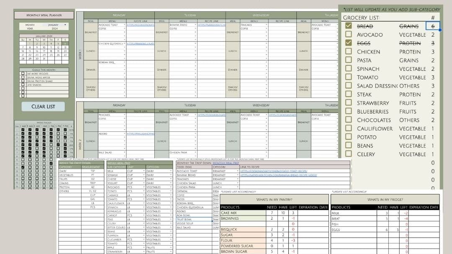Tick the Pasta grocery checkbox
This screenshot has width=452, height=254.
(x=349, y=60)
